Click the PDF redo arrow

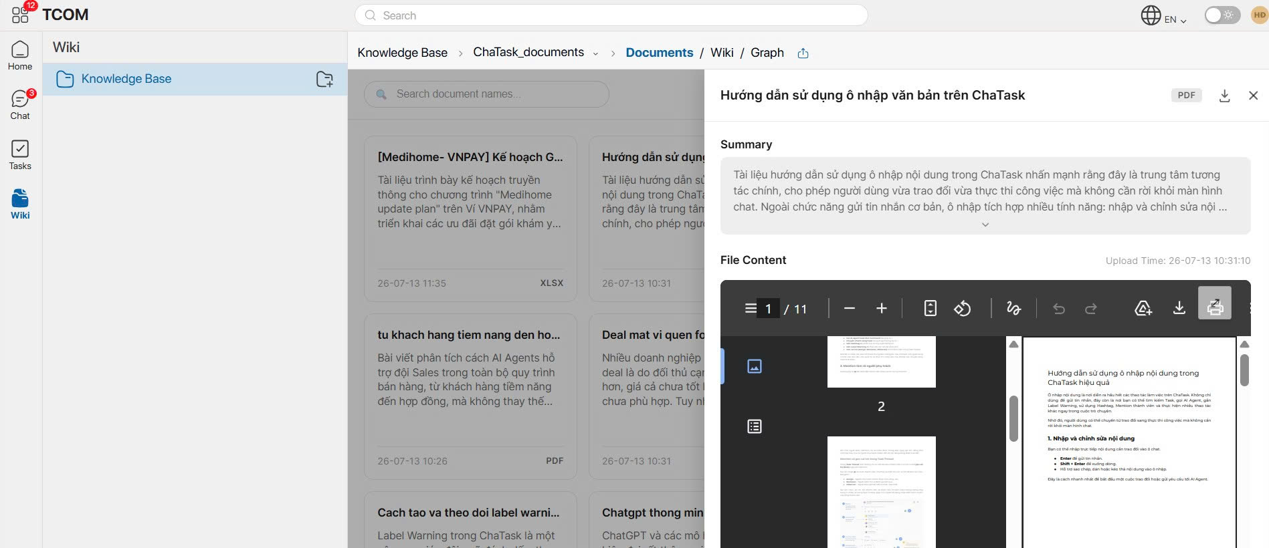pos(1090,308)
